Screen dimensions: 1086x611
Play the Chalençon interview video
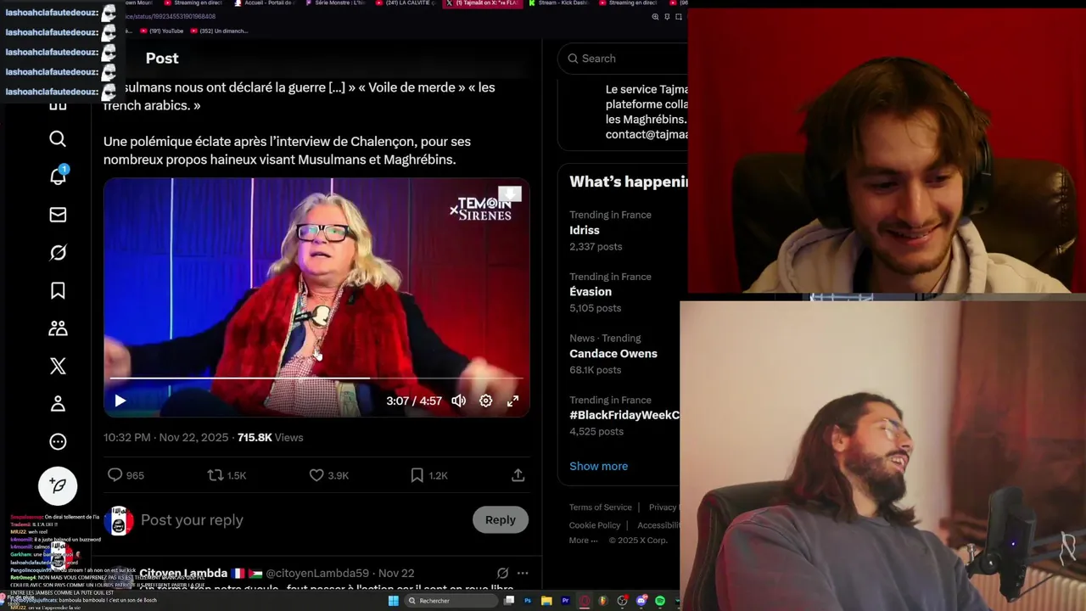(120, 401)
